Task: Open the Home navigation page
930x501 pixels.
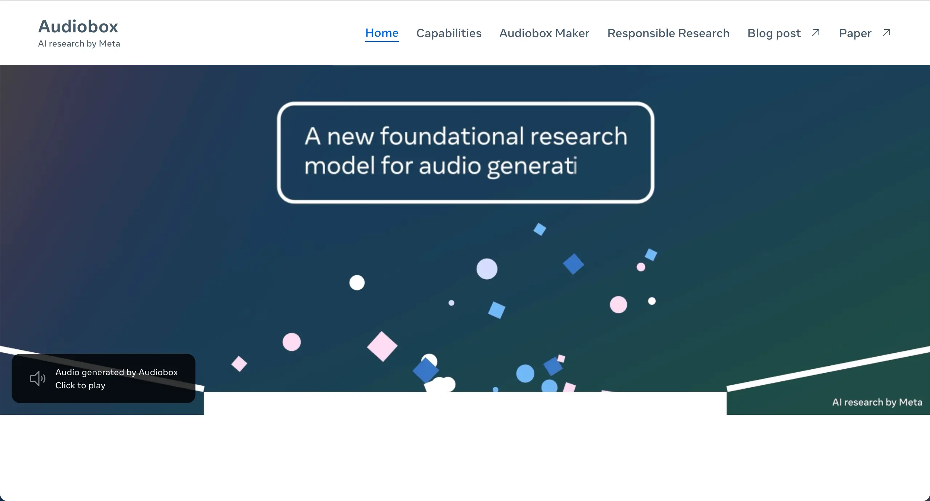Action: pos(381,33)
